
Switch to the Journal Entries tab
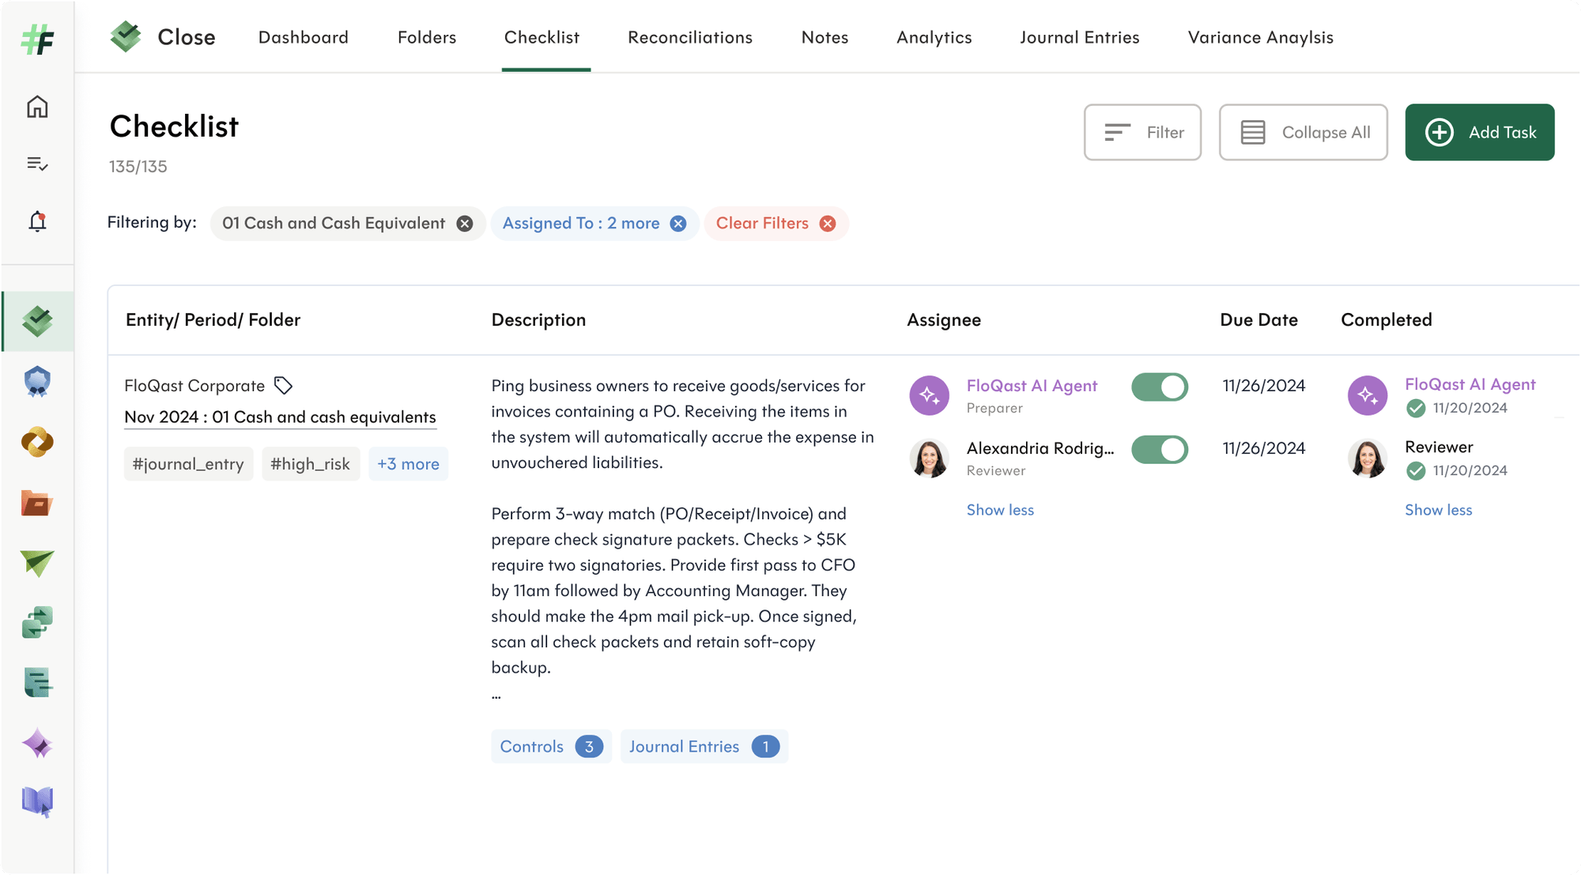click(1080, 37)
